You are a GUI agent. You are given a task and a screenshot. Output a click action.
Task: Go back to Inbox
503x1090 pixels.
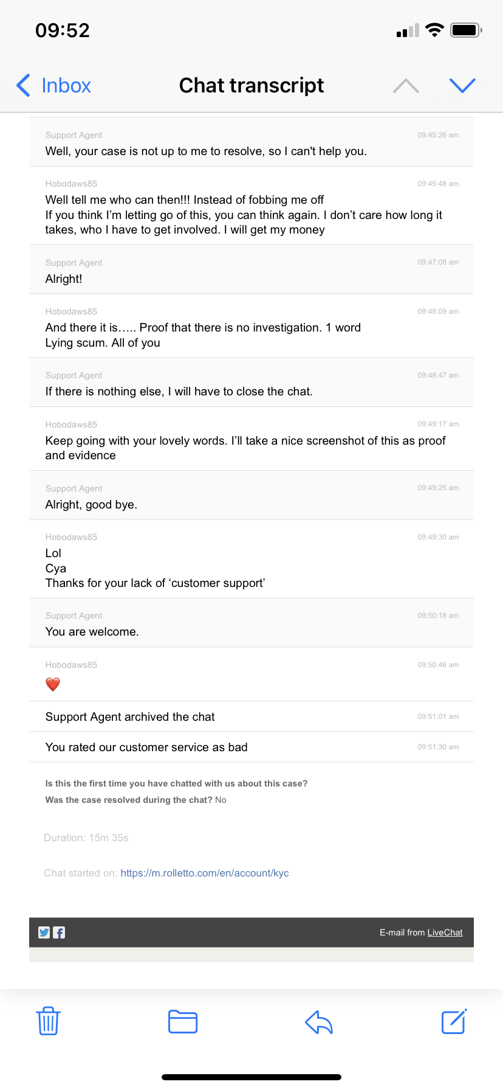(53, 86)
